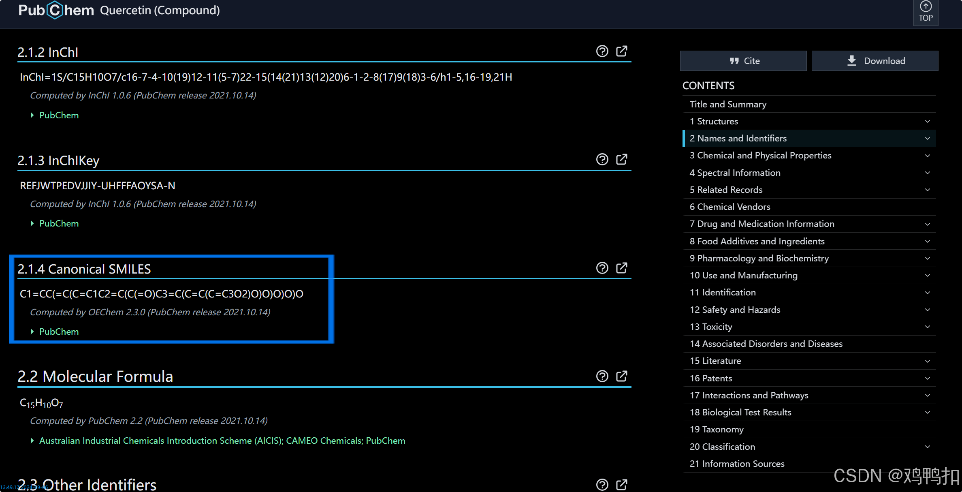
Task: Click help icon for Molecular Formula section
Action: 602,376
